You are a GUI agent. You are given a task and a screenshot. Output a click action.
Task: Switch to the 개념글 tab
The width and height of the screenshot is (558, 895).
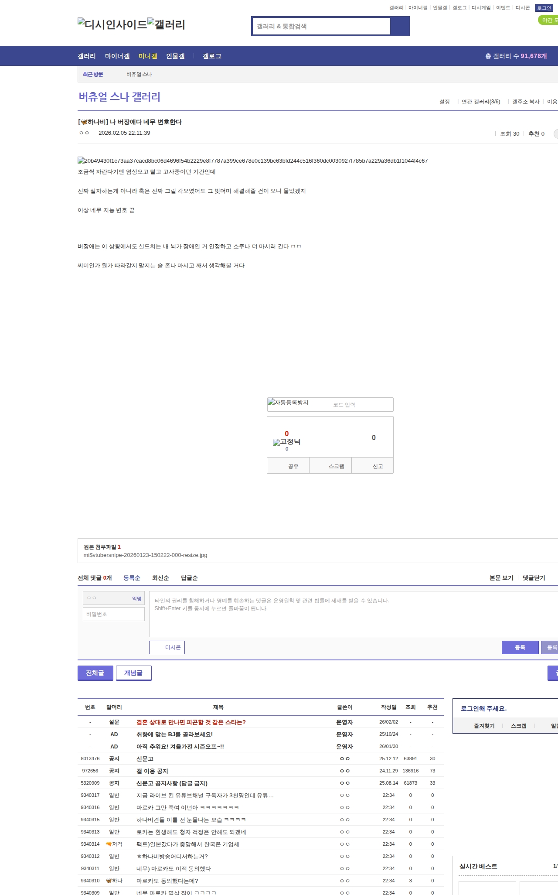coord(133,673)
